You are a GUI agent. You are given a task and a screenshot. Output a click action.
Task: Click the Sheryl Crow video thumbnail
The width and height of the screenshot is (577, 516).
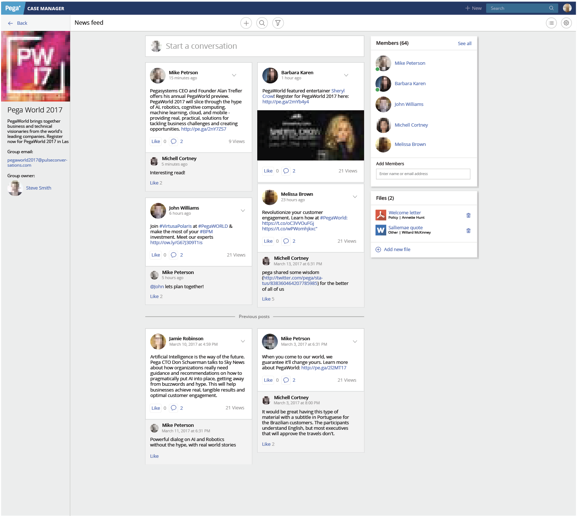click(x=311, y=135)
